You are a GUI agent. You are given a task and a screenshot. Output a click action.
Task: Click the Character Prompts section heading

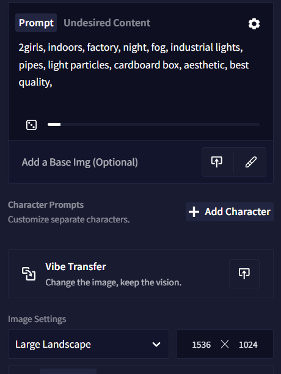46,205
